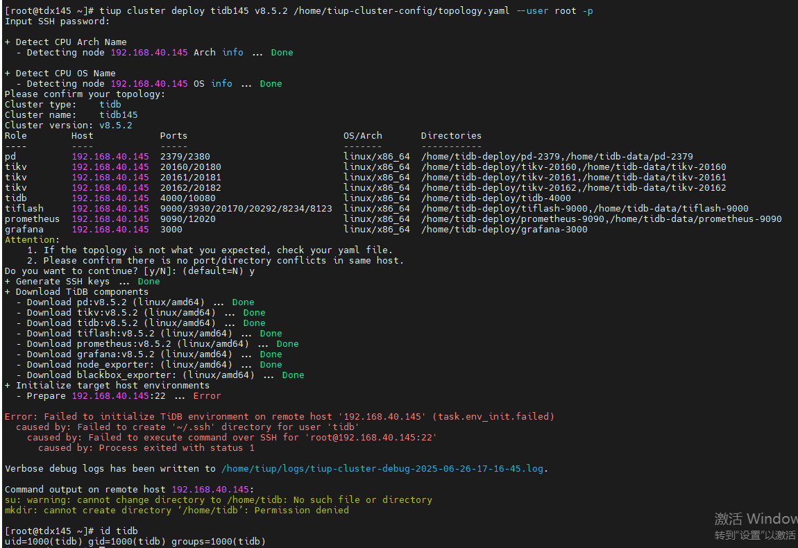Click the Cluster name value 'tidb145'

[119, 115]
